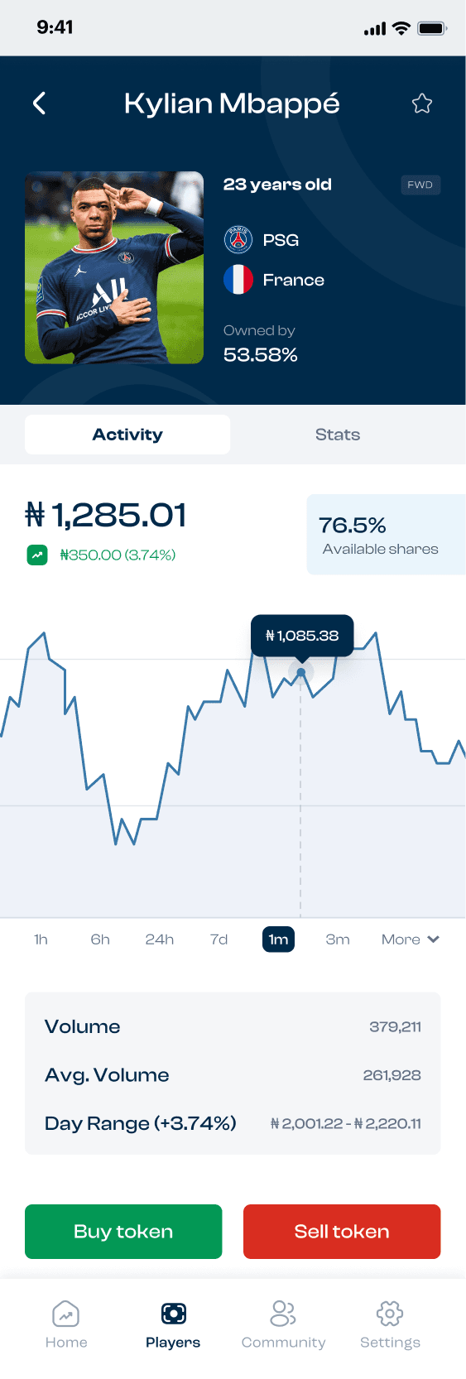
Task: Select the 24h chart range
Action: click(x=160, y=939)
